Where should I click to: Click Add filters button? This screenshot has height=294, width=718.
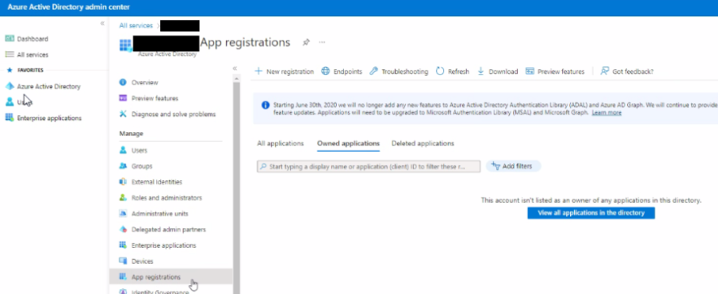pos(513,166)
